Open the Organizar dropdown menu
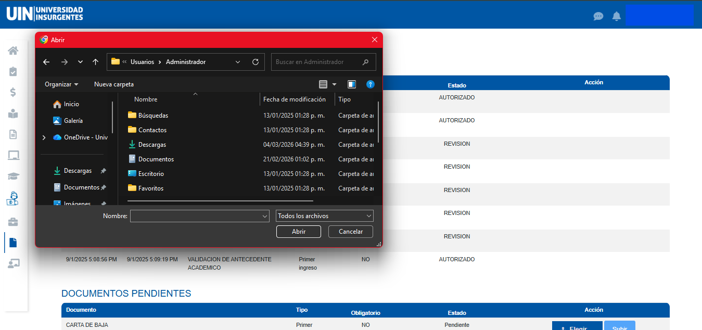Viewport: 702px width, 330px height. click(61, 84)
